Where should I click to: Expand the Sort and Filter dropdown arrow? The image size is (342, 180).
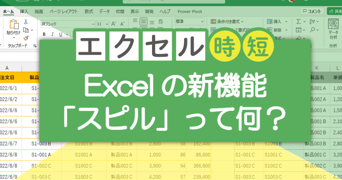pyautogui.click(x=318, y=22)
